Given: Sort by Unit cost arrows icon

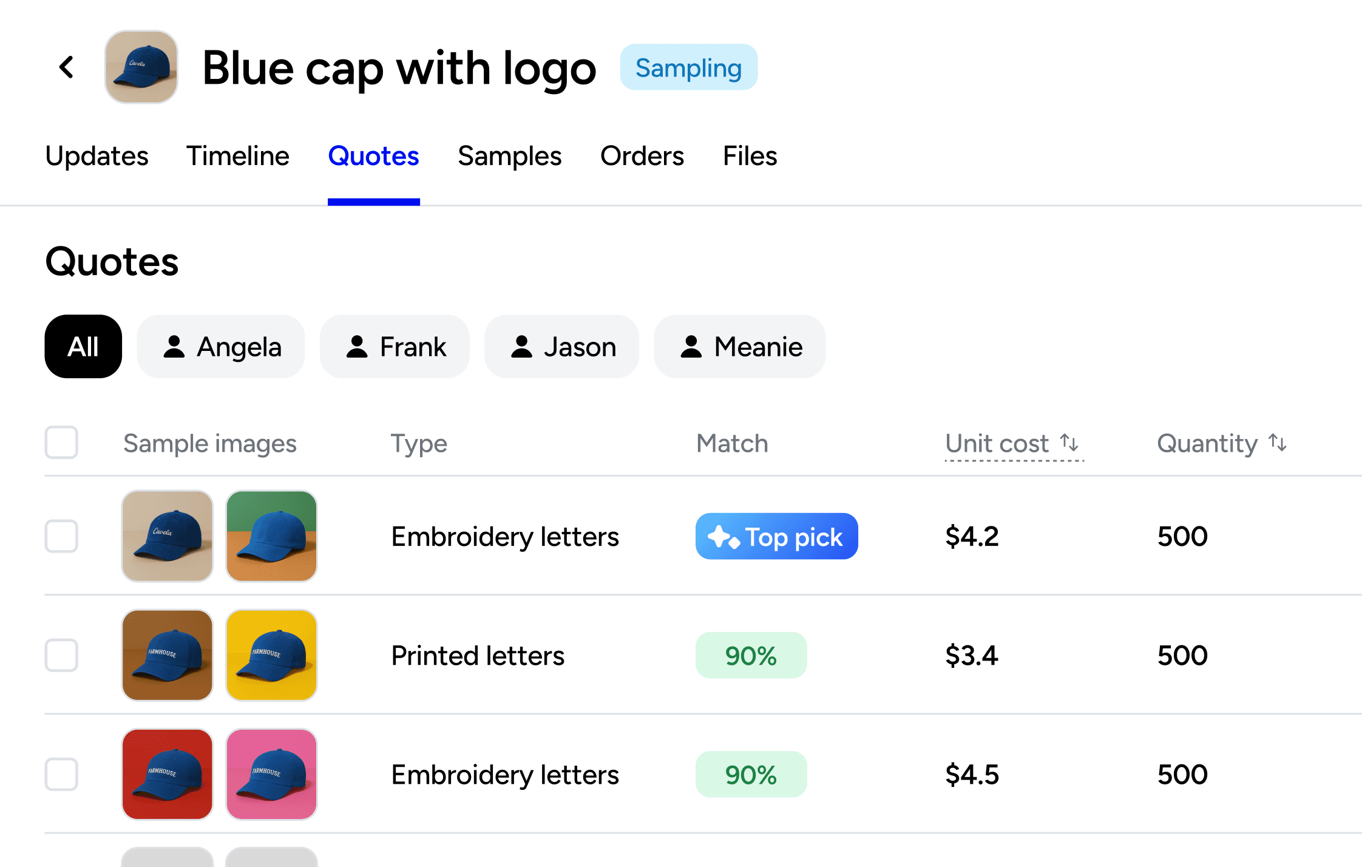Looking at the screenshot, I should coord(1069,443).
